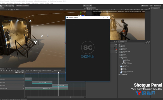Screen dimensions: 163x100
Task: Select the Rotate transform tool
Action: coord(4,6)
